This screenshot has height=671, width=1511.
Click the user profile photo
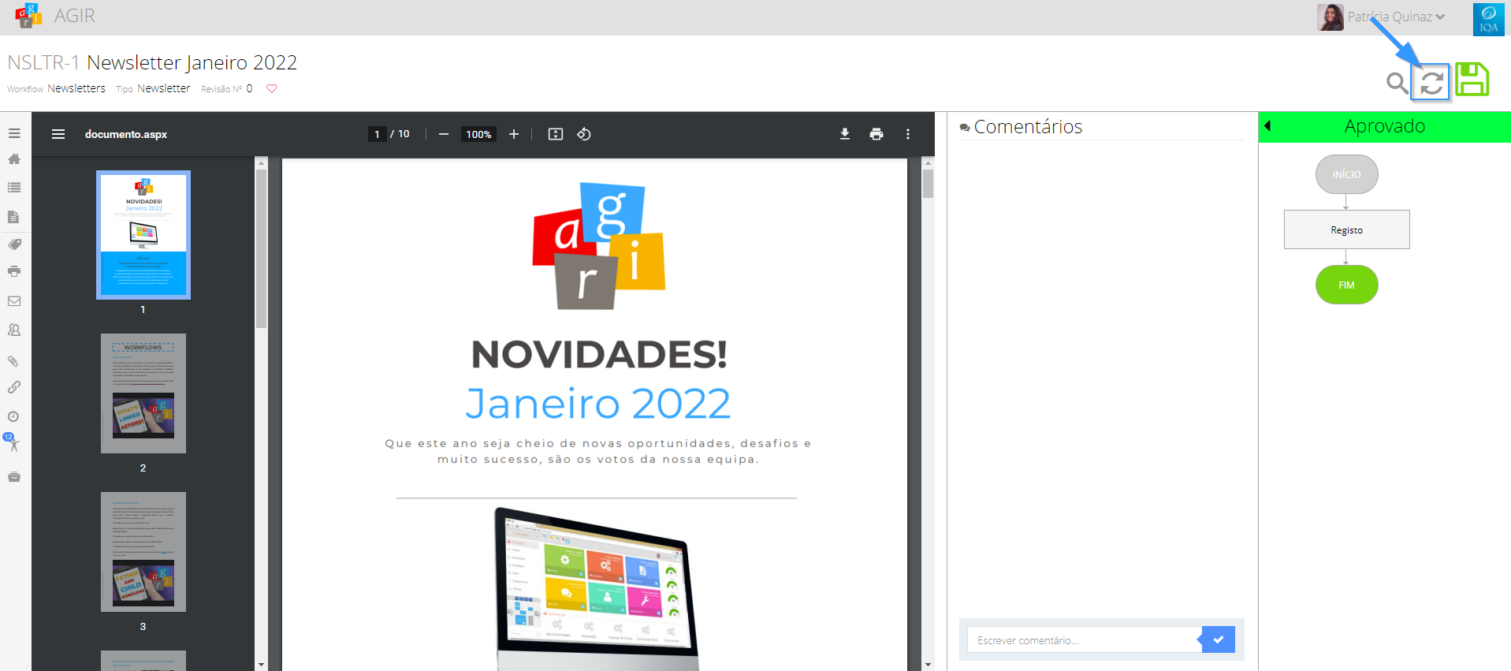(1330, 17)
